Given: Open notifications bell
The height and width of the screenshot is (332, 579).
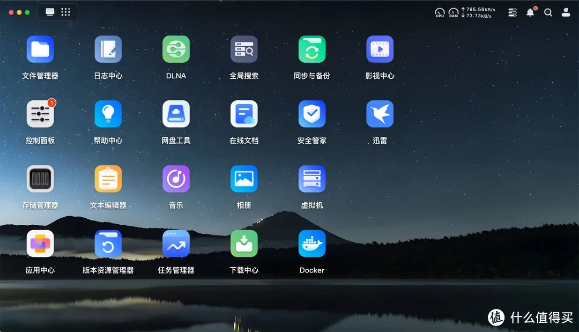Looking at the screenshot, I should coord(530,12).
